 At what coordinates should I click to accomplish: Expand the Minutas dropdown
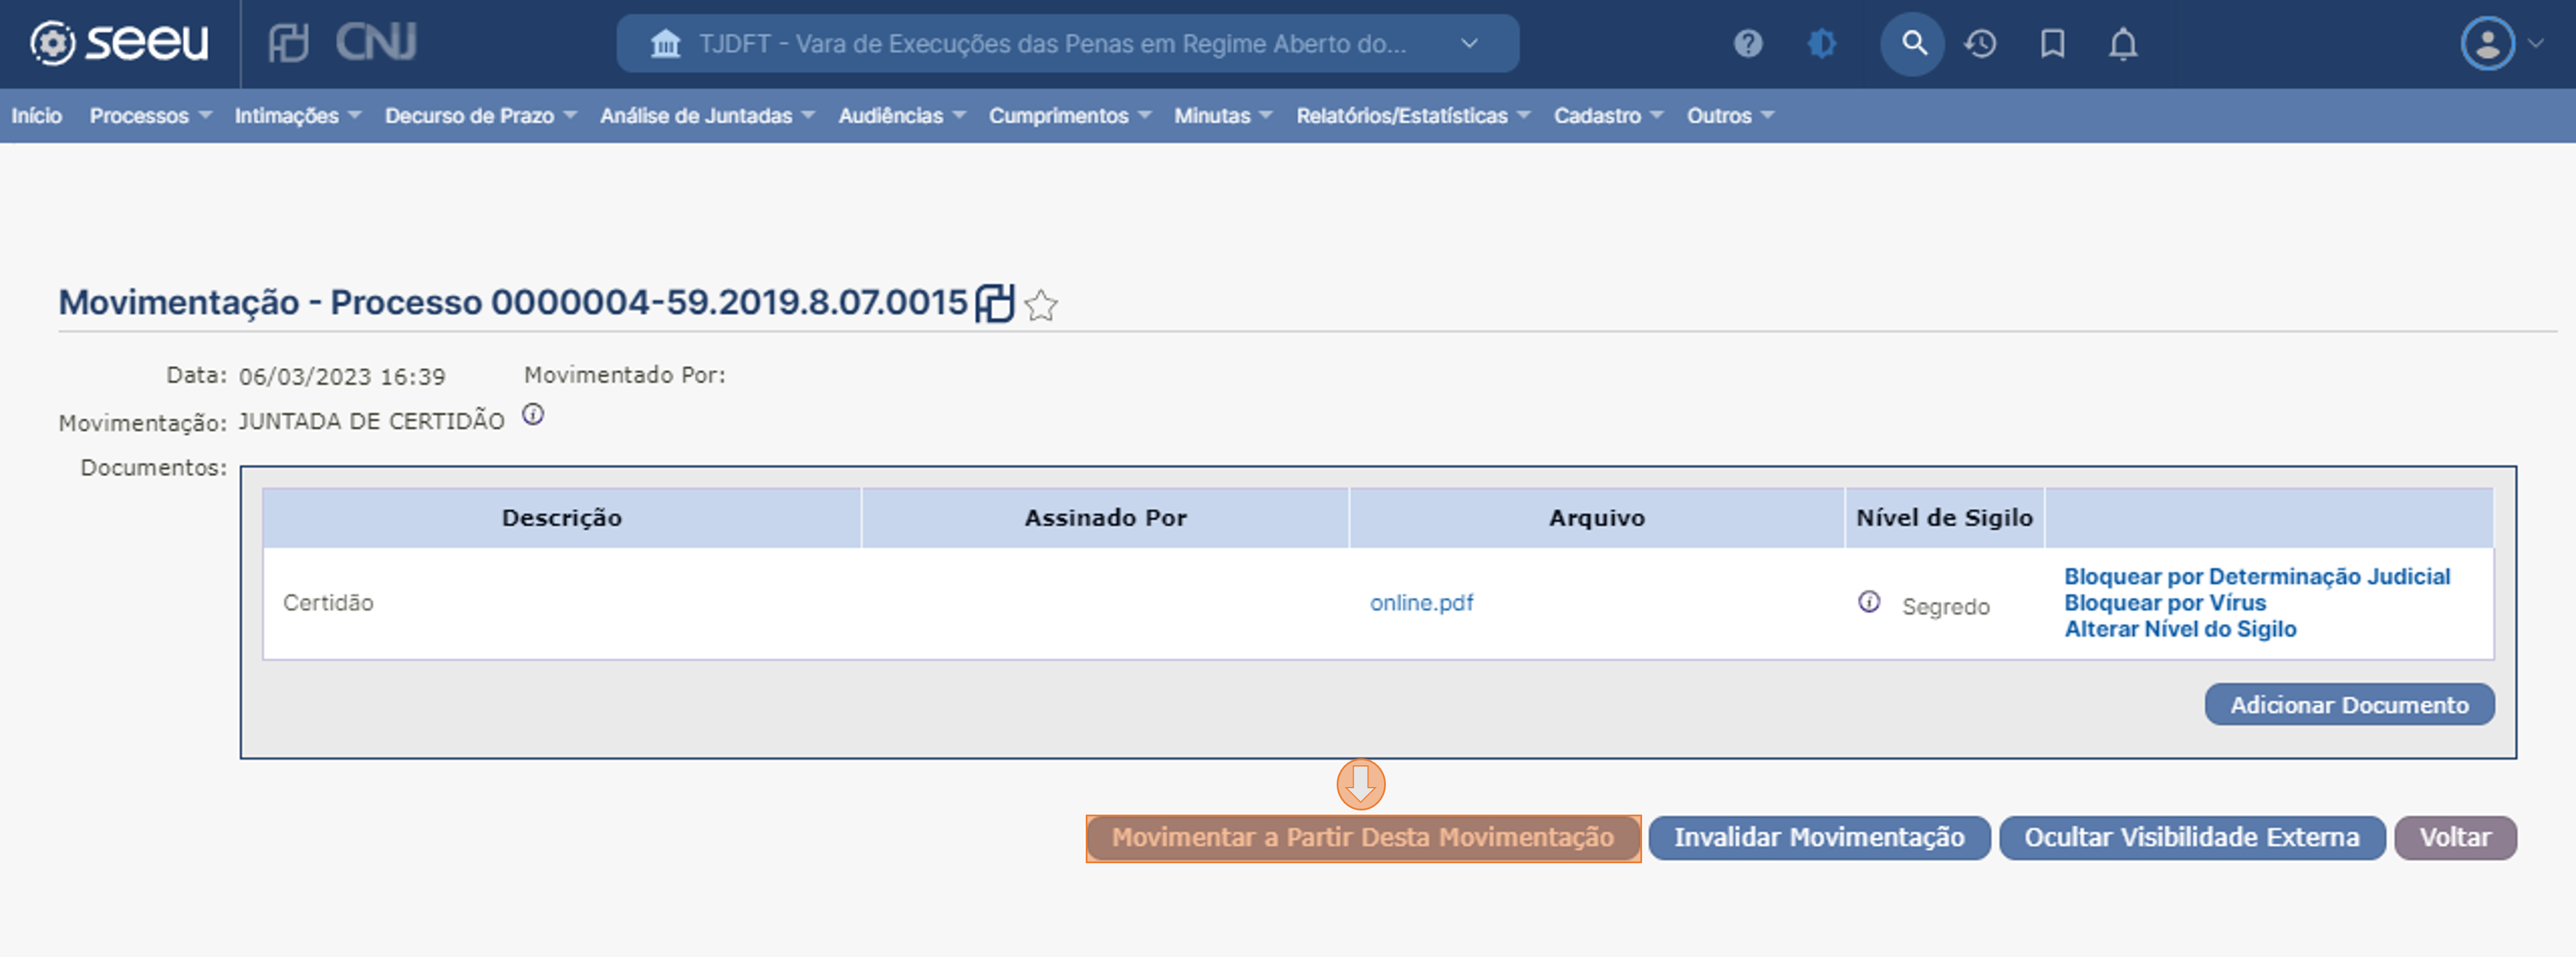[1223, 115]
